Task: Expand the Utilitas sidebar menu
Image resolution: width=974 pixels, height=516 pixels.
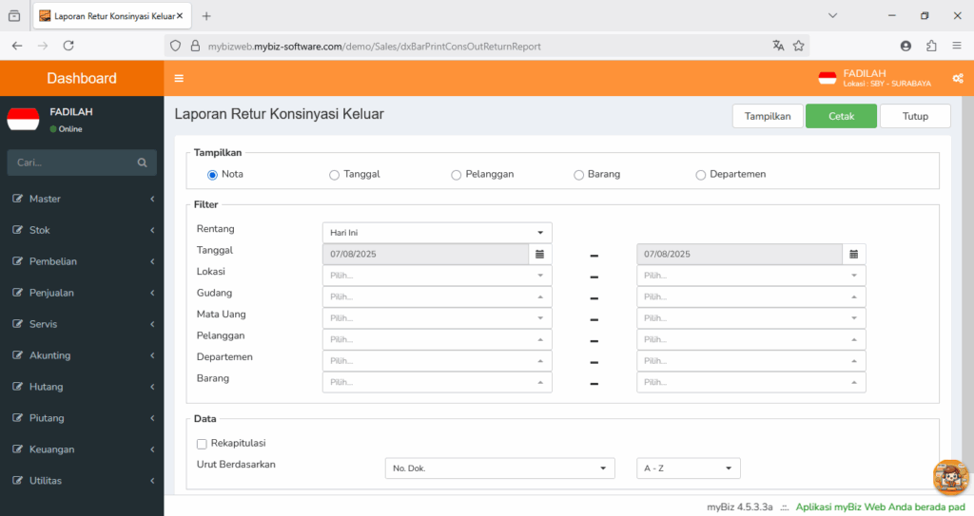Action: 82,481
